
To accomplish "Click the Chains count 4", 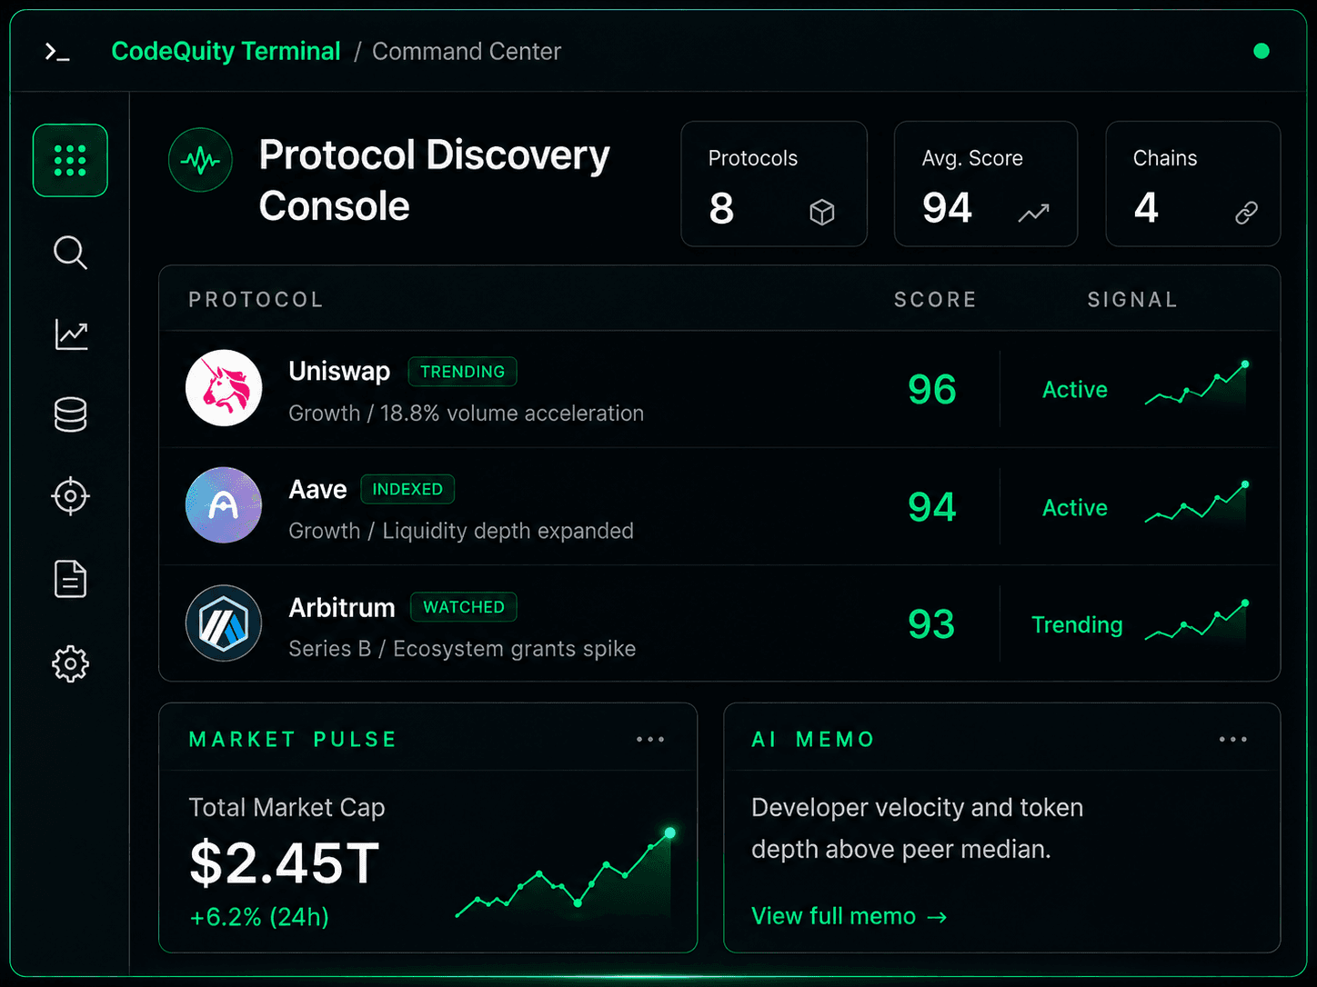I will [x=1146, y=208].
